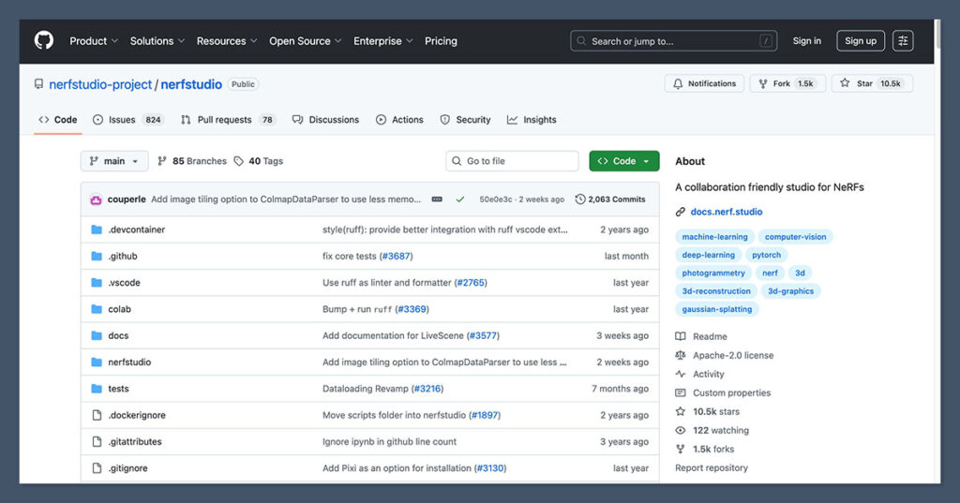Expand the Open Source menu

pos(305,41)
